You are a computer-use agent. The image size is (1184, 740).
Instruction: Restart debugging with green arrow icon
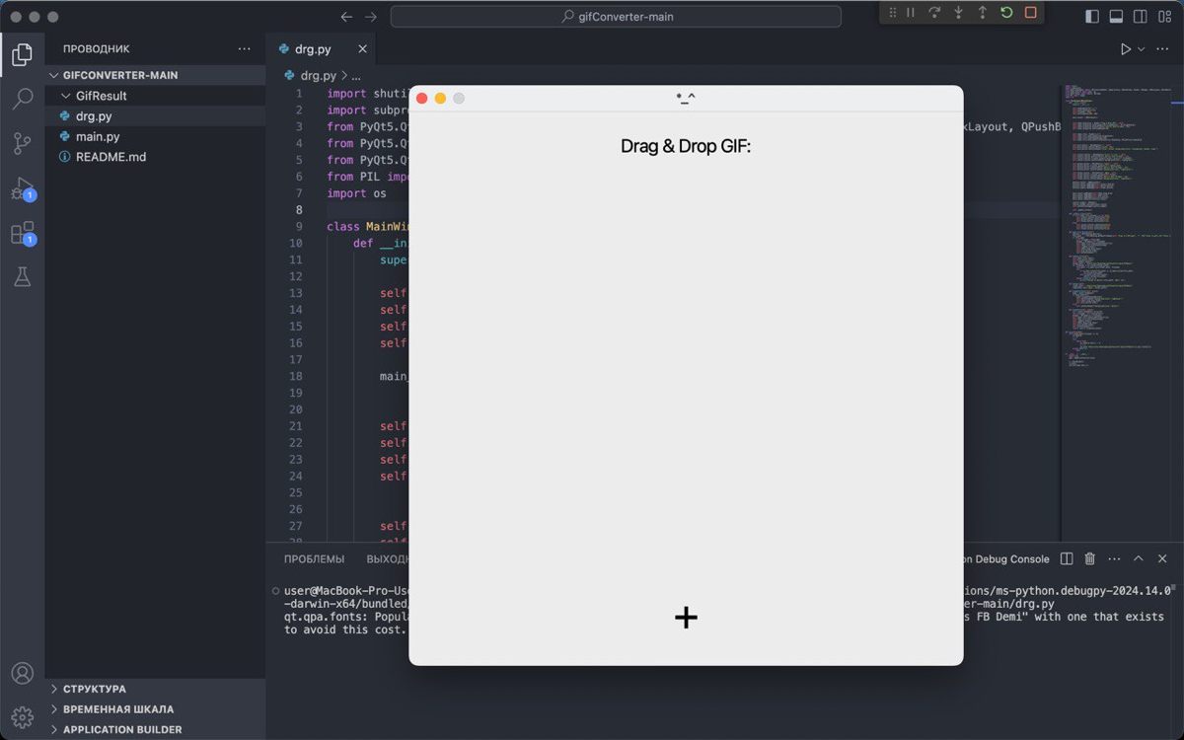(1006, 13)
